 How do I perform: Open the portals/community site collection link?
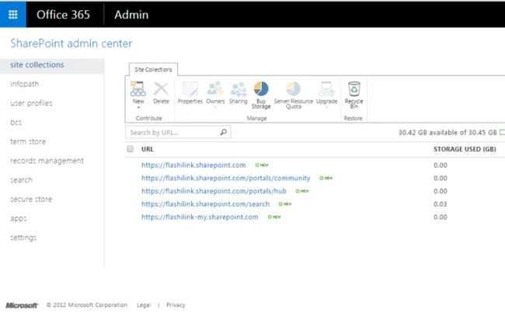(x=226, y=178)
